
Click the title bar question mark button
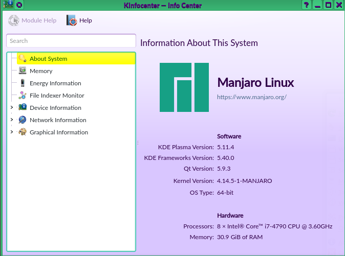(x=307, y=5)
